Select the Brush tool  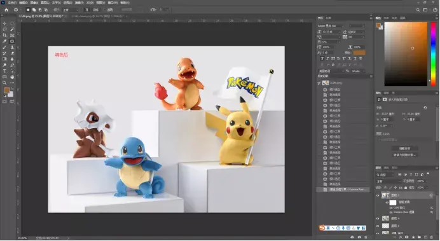point(4,48)
